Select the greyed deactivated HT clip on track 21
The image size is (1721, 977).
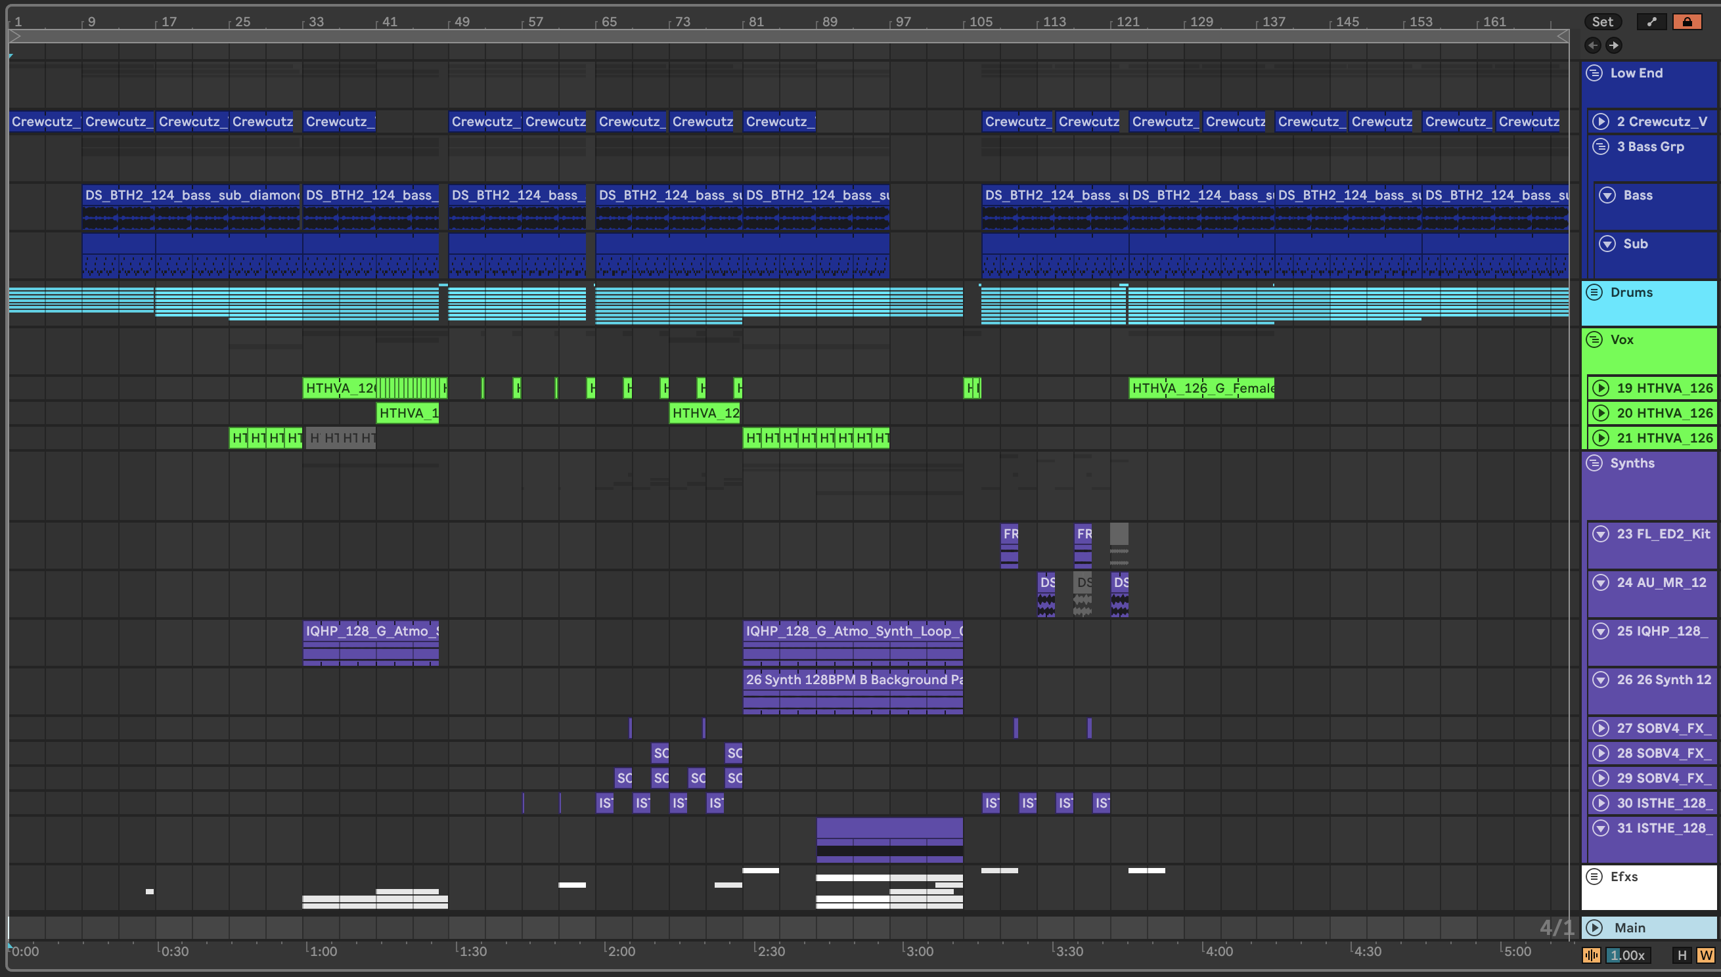340,438
